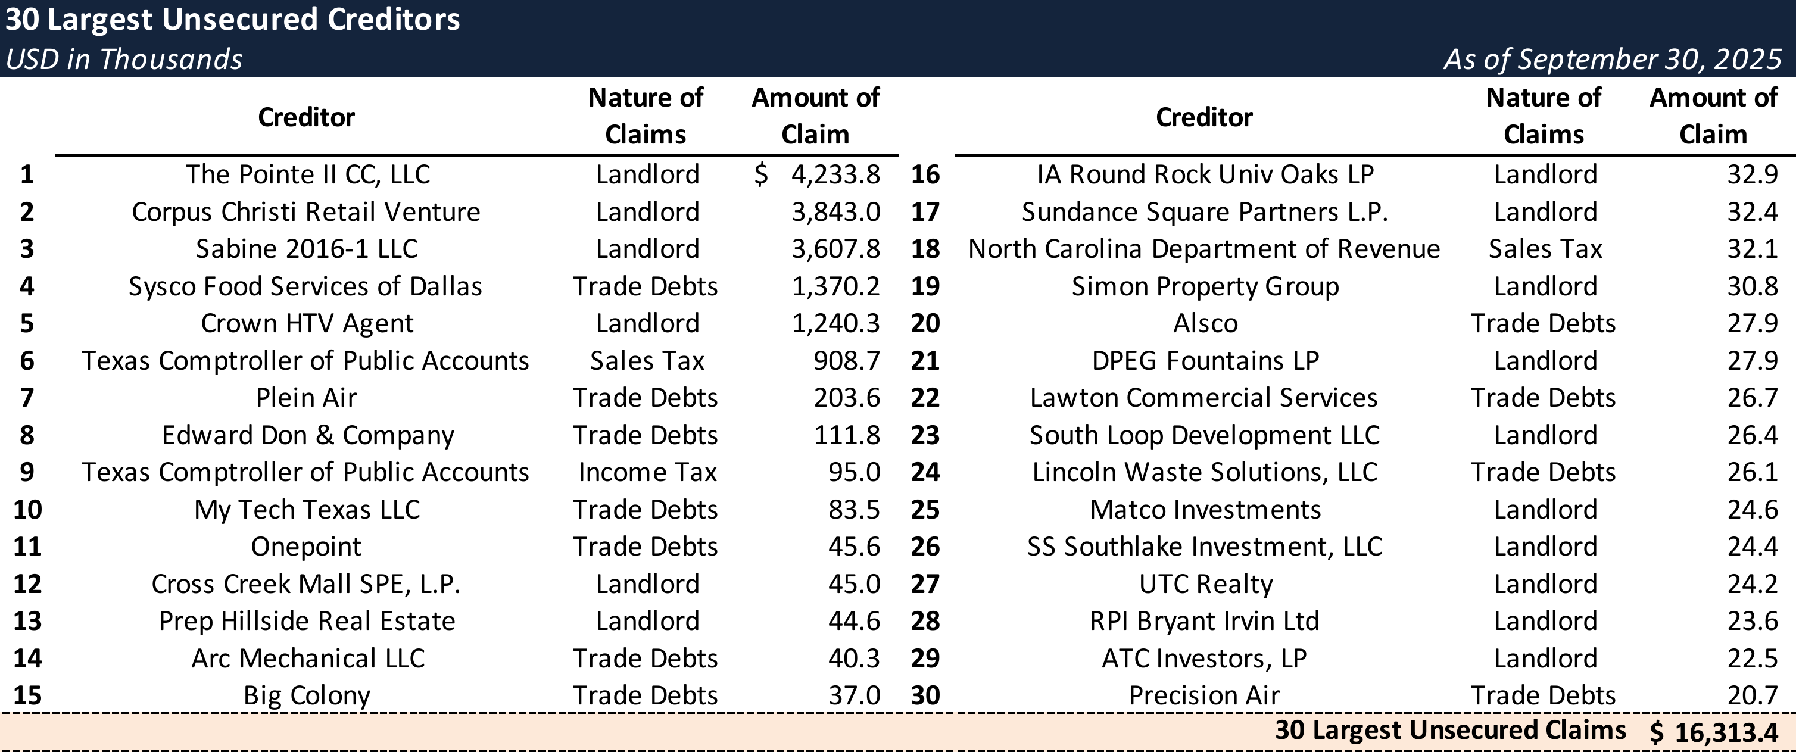
Task: Click the Precision Air creditor name
Action: 1204,695
